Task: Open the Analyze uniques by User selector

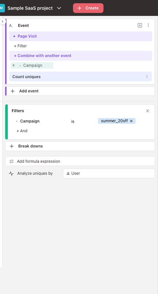Action: tap(109, 173)
